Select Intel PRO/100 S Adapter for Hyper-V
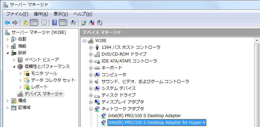260x127 pixels. (157, 123)
